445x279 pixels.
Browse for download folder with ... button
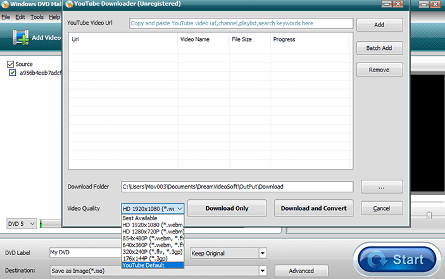382,187
